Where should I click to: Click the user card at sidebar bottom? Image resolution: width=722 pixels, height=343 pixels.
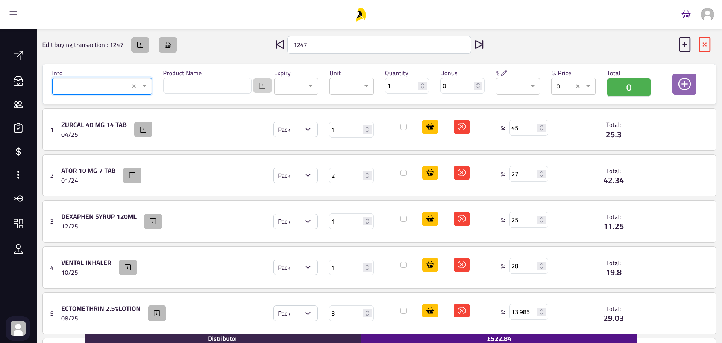point(18,328)
